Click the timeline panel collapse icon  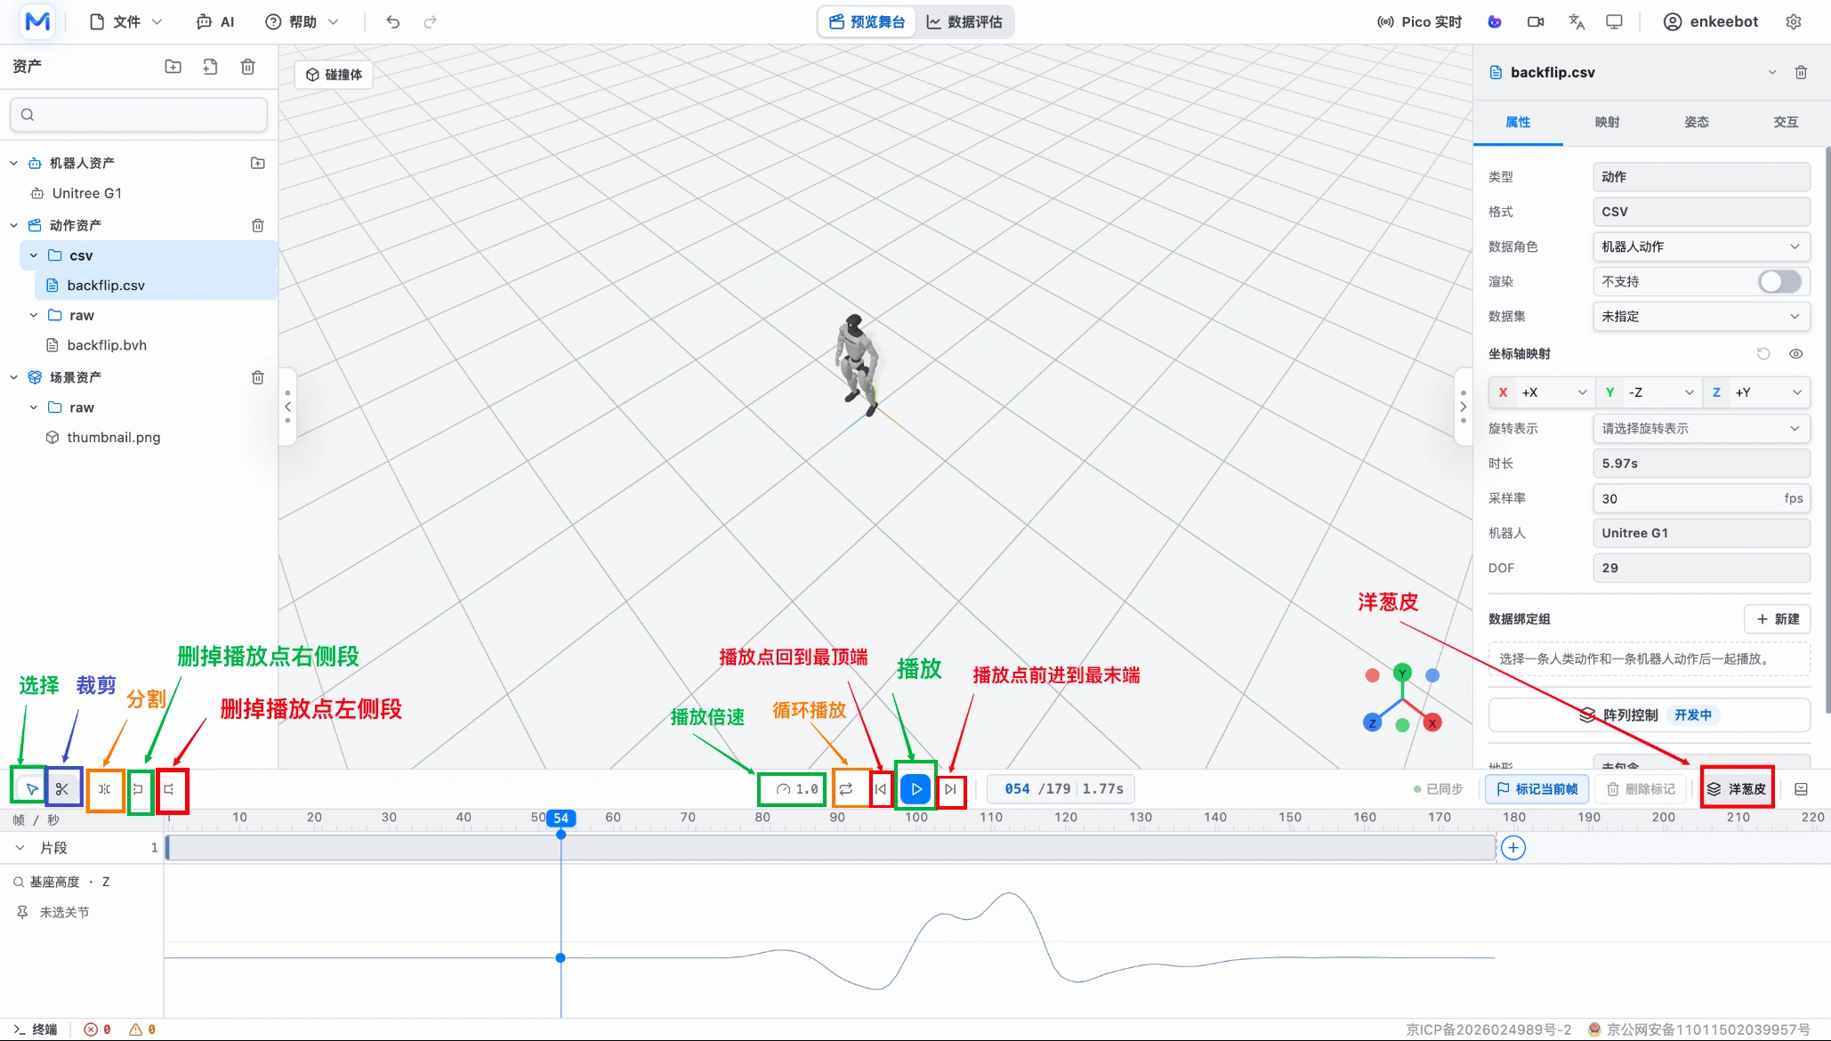click(1802, 789)
